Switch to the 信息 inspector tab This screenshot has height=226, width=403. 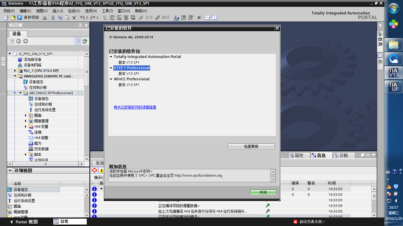[321, 155]
